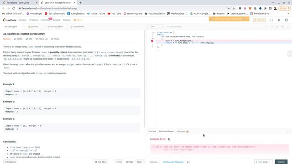Viewport: 292px width, 164px height.
Task: Switch to the Run Code Result tab
Action: tap(166, 131)
